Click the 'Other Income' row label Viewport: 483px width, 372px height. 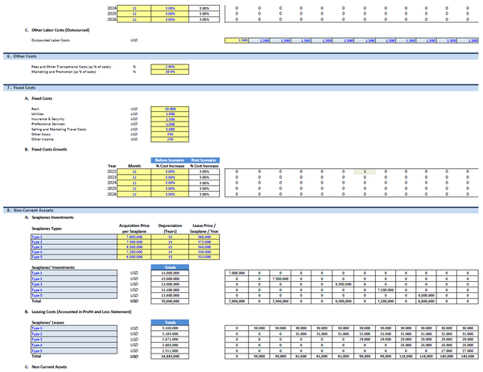(43, 139)
